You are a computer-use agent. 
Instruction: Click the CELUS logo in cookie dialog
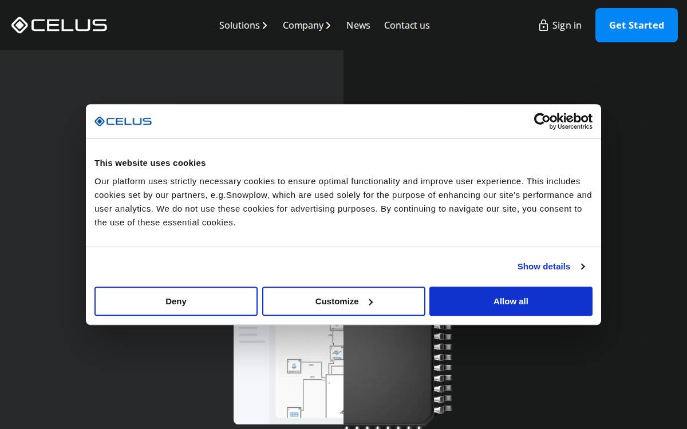click(x=123, y=121)
